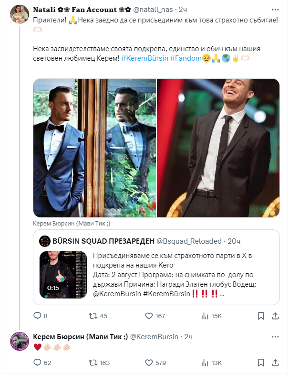The width and height of the screenshot is (289, 376).
Task: Bookmark Kerem Bursin's heart emoji tweet
Action: coord(260,363)
